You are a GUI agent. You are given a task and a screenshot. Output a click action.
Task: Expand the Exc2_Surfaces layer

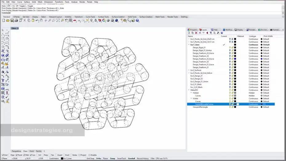(189, 70)
